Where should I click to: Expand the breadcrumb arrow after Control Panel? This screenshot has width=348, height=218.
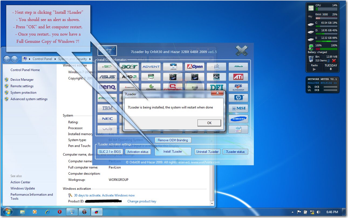click(x=55, y=59)
